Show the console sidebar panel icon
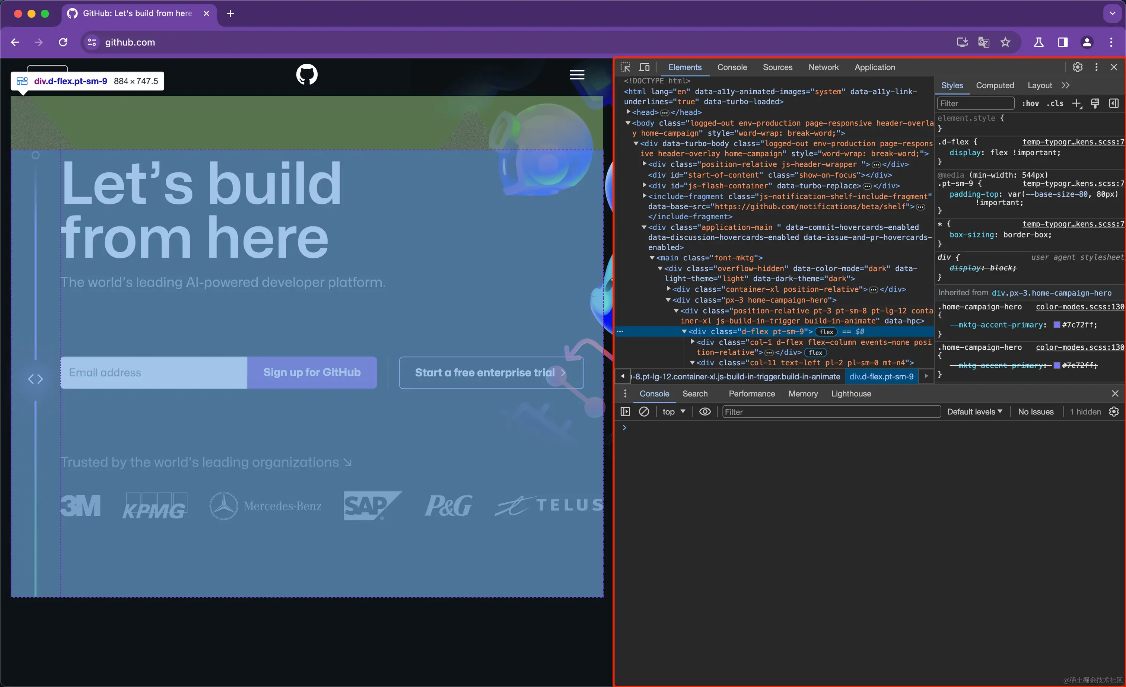This screenshot has width=1126, height=687. click(x=625, y=412)
